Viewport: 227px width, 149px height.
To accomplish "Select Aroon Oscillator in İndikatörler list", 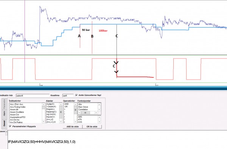I will point(17,112).
